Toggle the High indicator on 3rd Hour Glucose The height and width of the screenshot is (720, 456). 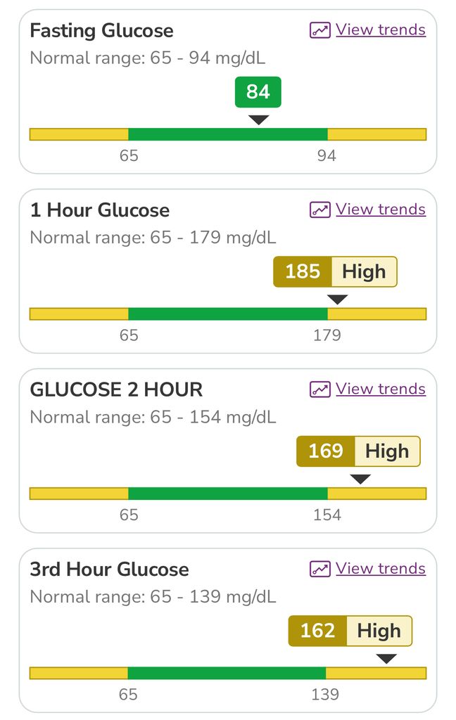(x=379, y=631)
